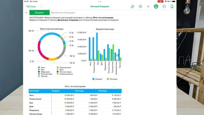The height and width of the screenshot is (115, 204).
Task: Tap the center of the donut chart
Action: [52, 47]
